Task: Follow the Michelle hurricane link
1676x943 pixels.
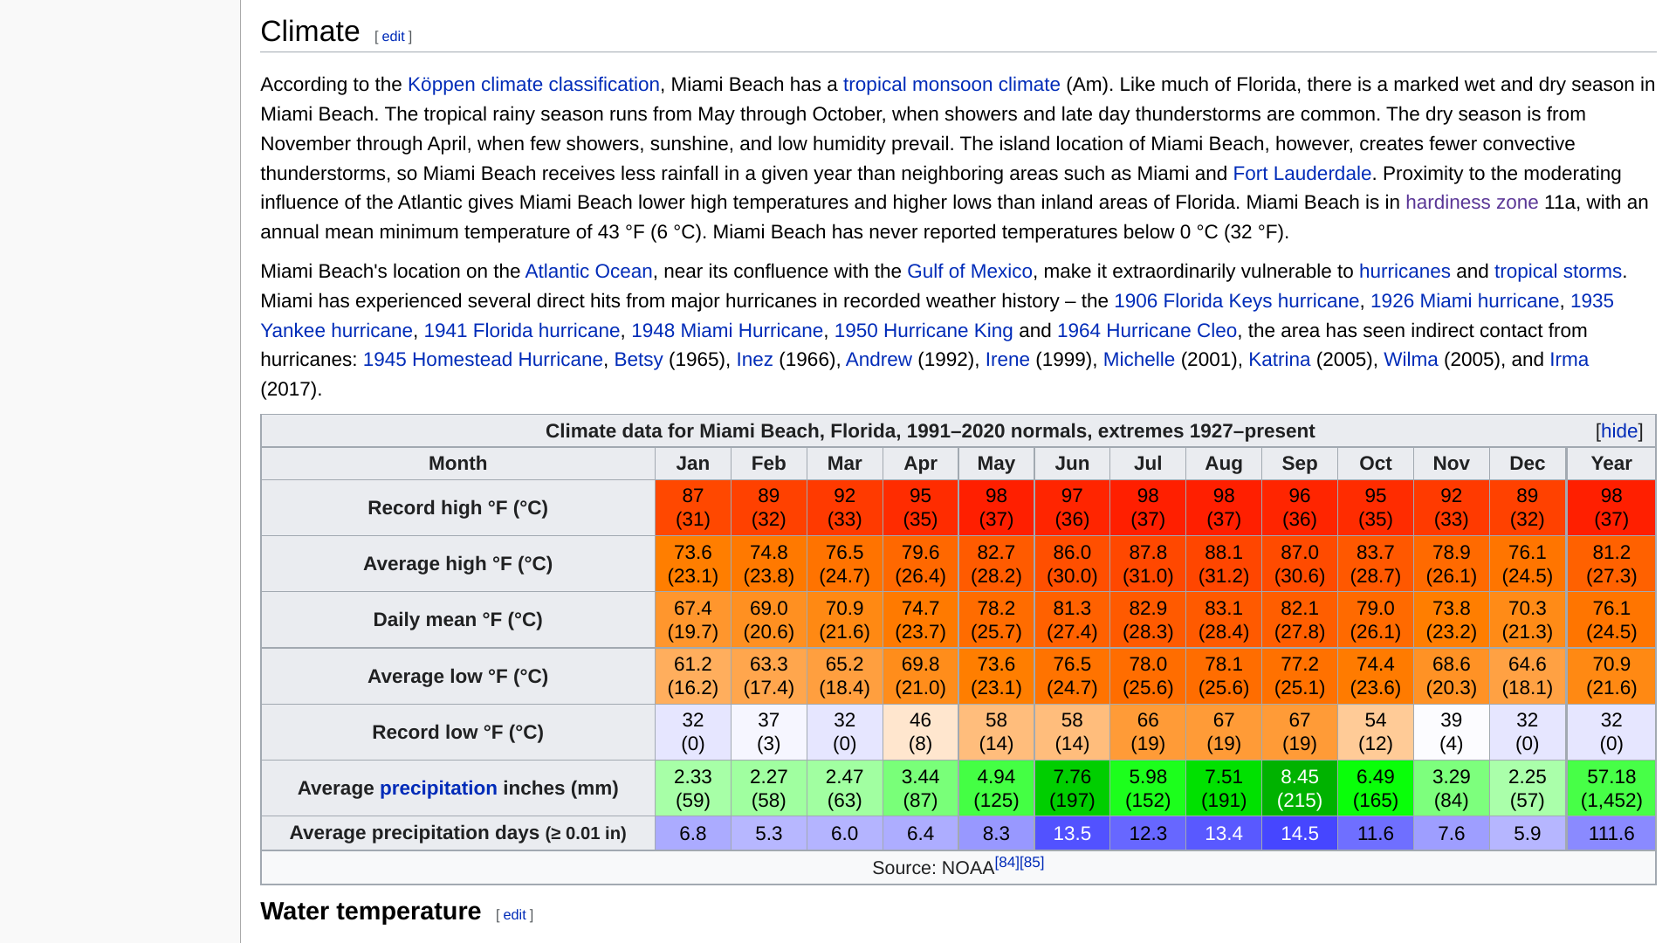Action: point(1138,360)
